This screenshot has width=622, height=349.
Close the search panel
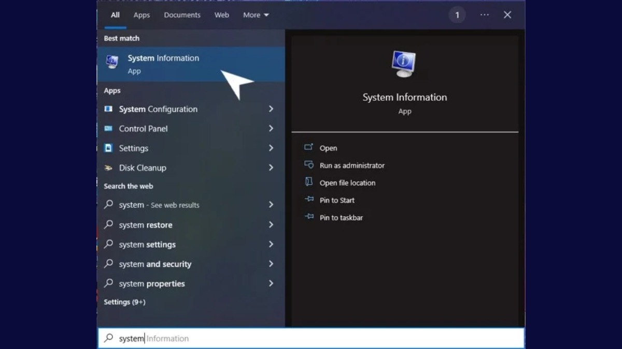pyautogui.click(x=507, y=15)
